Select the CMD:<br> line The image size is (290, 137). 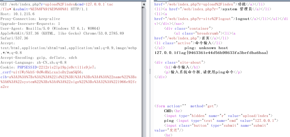click(x=173, y=111)
